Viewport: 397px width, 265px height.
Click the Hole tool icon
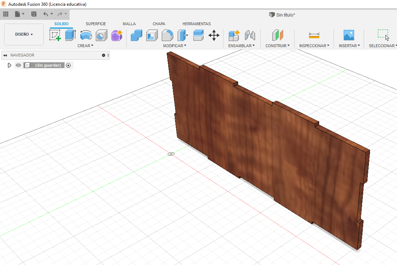pos(101,35)
